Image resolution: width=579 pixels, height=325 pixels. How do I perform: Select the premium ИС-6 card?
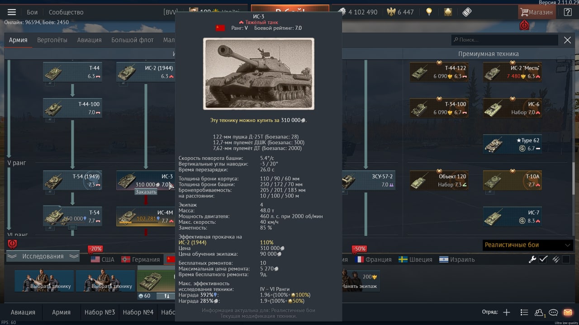point(512,108)
